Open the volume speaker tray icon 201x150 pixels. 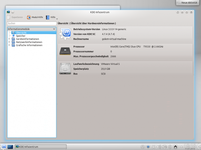coord(159,147)
